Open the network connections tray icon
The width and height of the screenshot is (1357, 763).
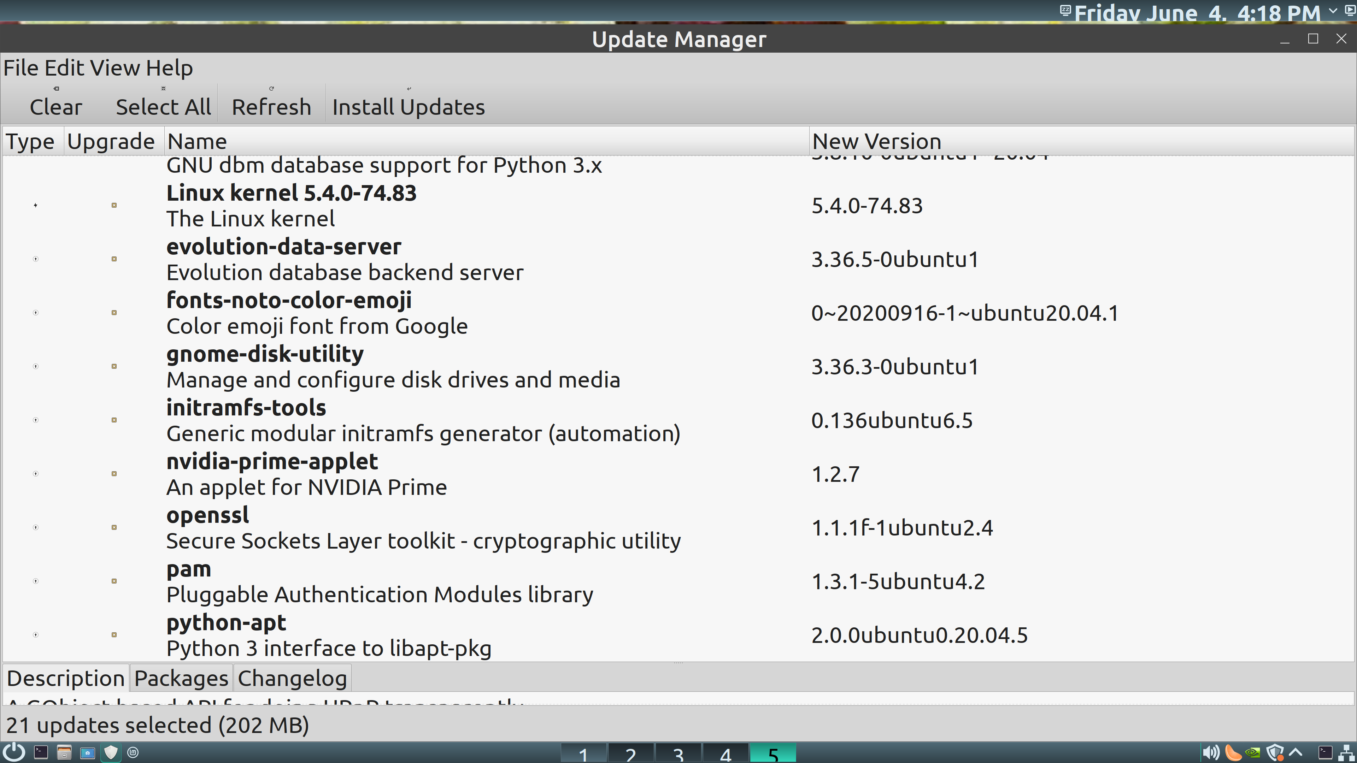coord(1346,753)
